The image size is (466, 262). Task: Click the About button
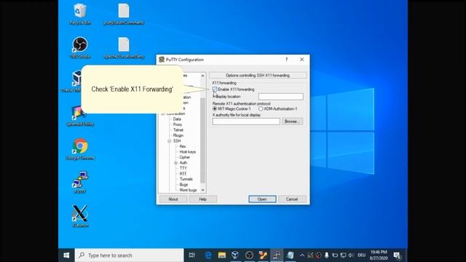[x=173, y=199]
